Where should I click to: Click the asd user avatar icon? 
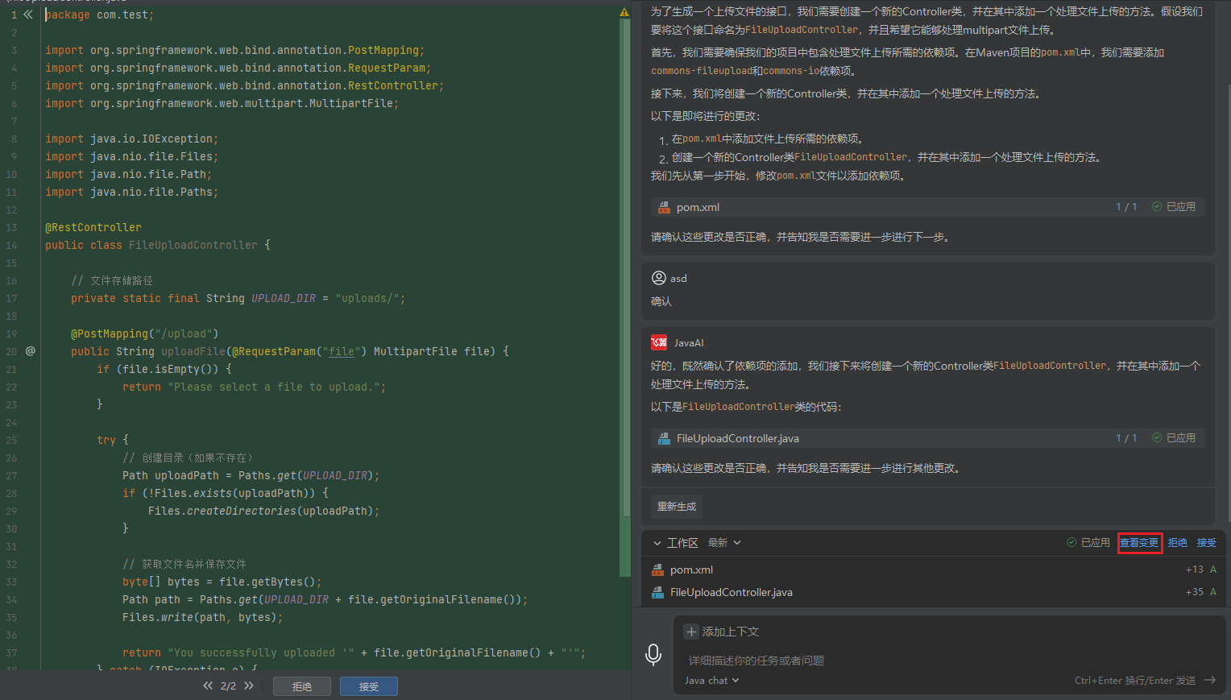tap(658, 278)
